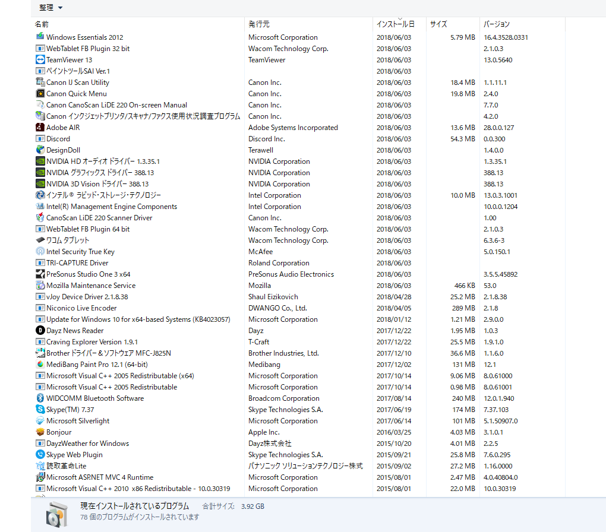This screenshot has height=532, width=606.
Task: Click the NVIDIA グラフィックス ドライバー icon
Action: pyautogui.click(x=40, y=172)
